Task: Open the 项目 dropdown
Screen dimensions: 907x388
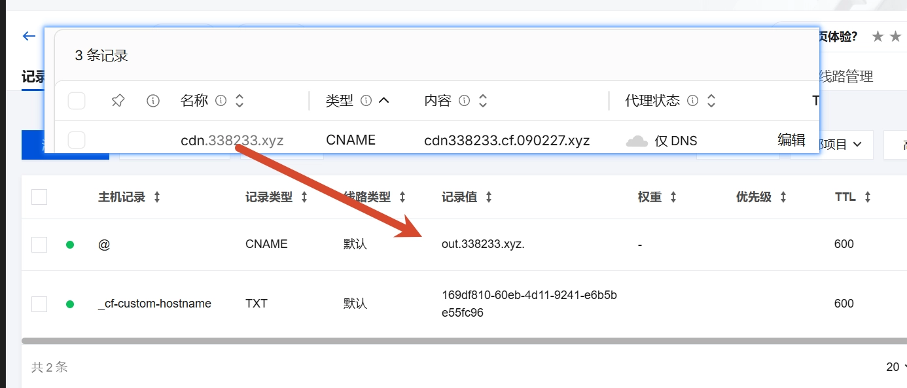Action: pos(846,144)
